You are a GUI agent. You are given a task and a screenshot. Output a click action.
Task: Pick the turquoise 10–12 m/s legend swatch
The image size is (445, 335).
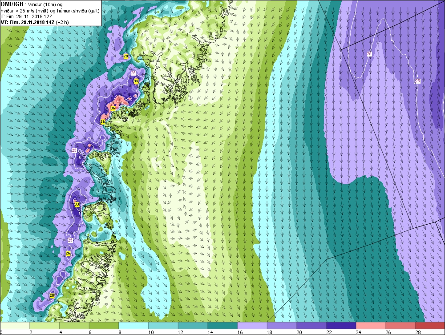[163, 325]
